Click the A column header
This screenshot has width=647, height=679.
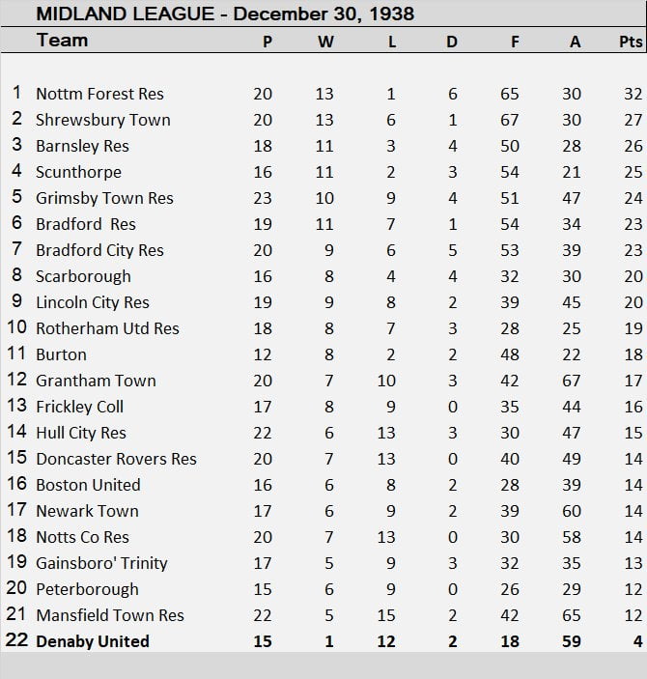point(575,42)
